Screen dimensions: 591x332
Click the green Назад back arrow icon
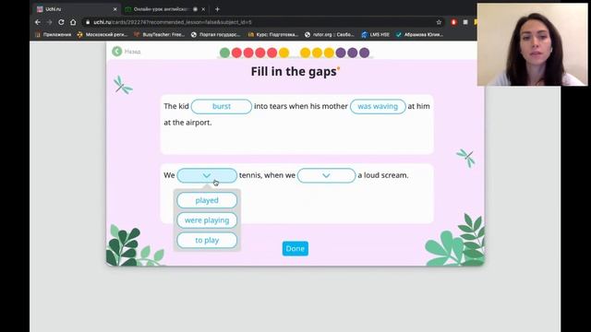[117, 52]
